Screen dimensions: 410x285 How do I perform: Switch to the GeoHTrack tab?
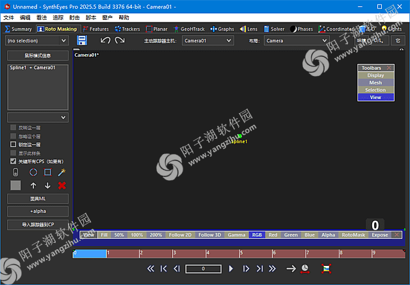[x=190, y=29]
